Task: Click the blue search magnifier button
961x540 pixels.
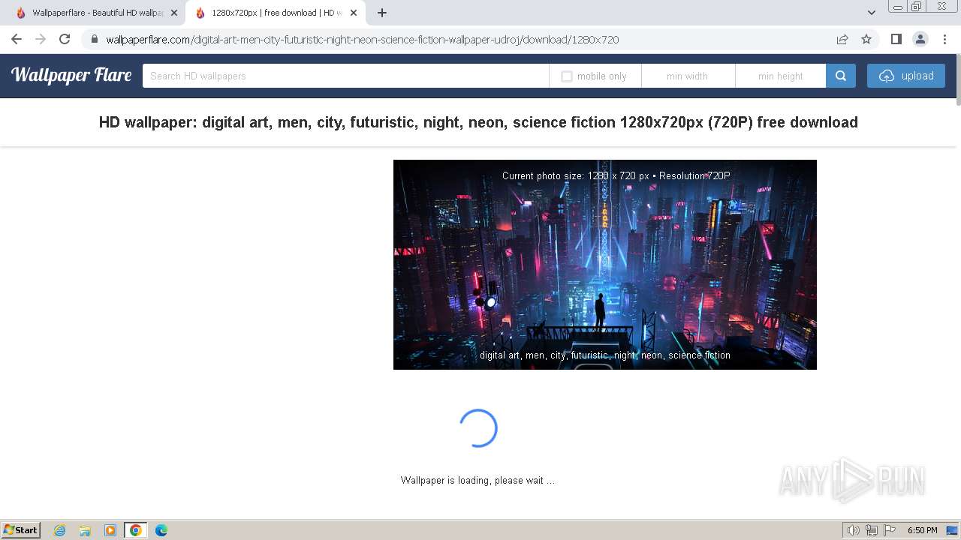Action: pos(841,76)
